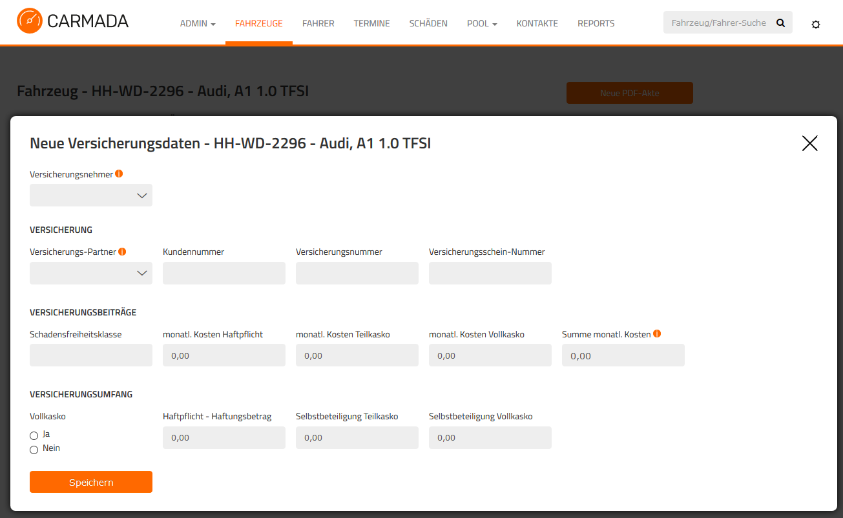Go to the Fahrzeuge tab
Viewport: 843px width, 518px height.
[259, 23]
